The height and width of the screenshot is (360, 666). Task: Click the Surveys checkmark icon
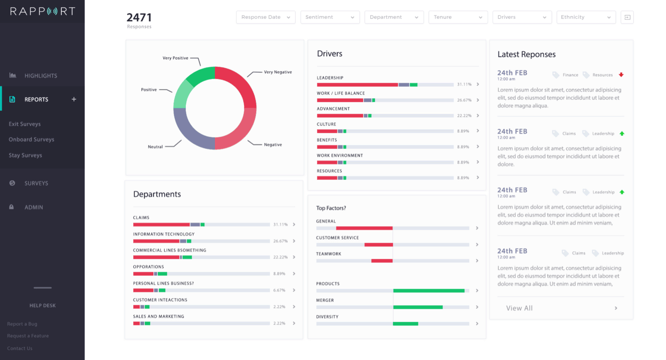point(12,183)
